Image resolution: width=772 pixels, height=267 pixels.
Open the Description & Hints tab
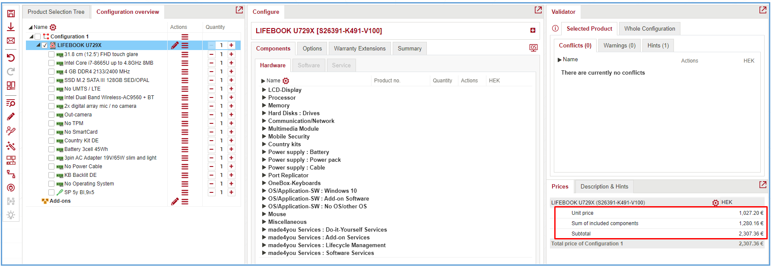604,186
